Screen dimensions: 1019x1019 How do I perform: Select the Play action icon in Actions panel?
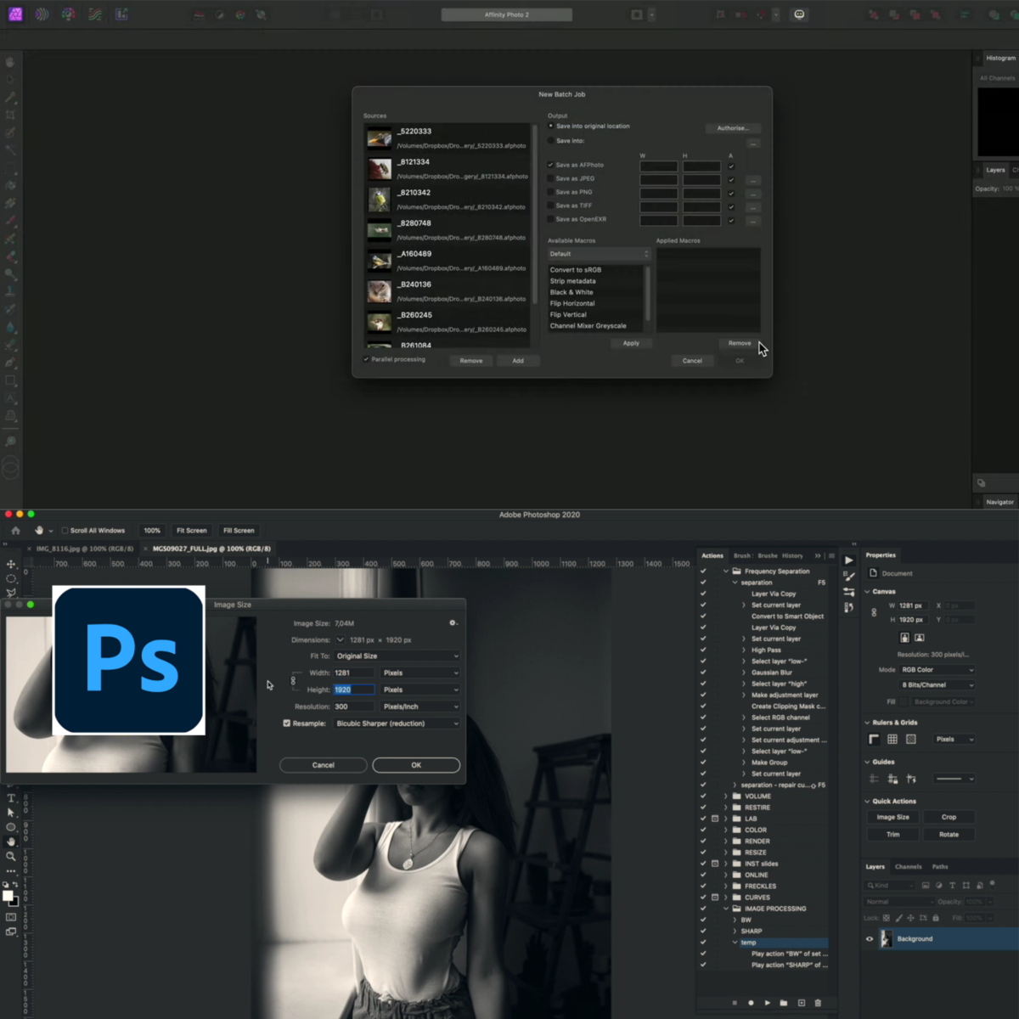tap(768, 1003)
